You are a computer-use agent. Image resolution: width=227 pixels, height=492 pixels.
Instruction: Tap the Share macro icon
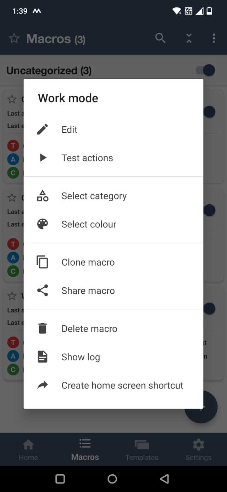point(43,291)
